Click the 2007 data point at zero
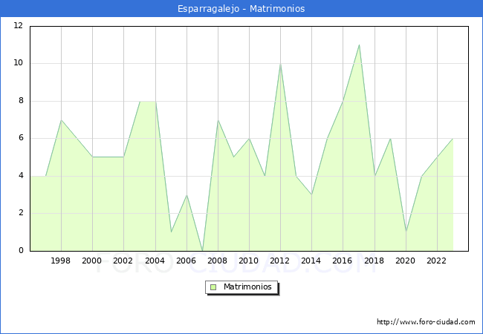This screenshot has width=483, height=334. [202, 250]
